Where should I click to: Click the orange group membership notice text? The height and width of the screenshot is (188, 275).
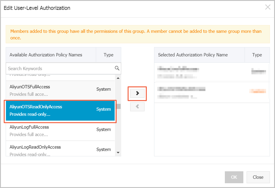[x=136, y=35]
